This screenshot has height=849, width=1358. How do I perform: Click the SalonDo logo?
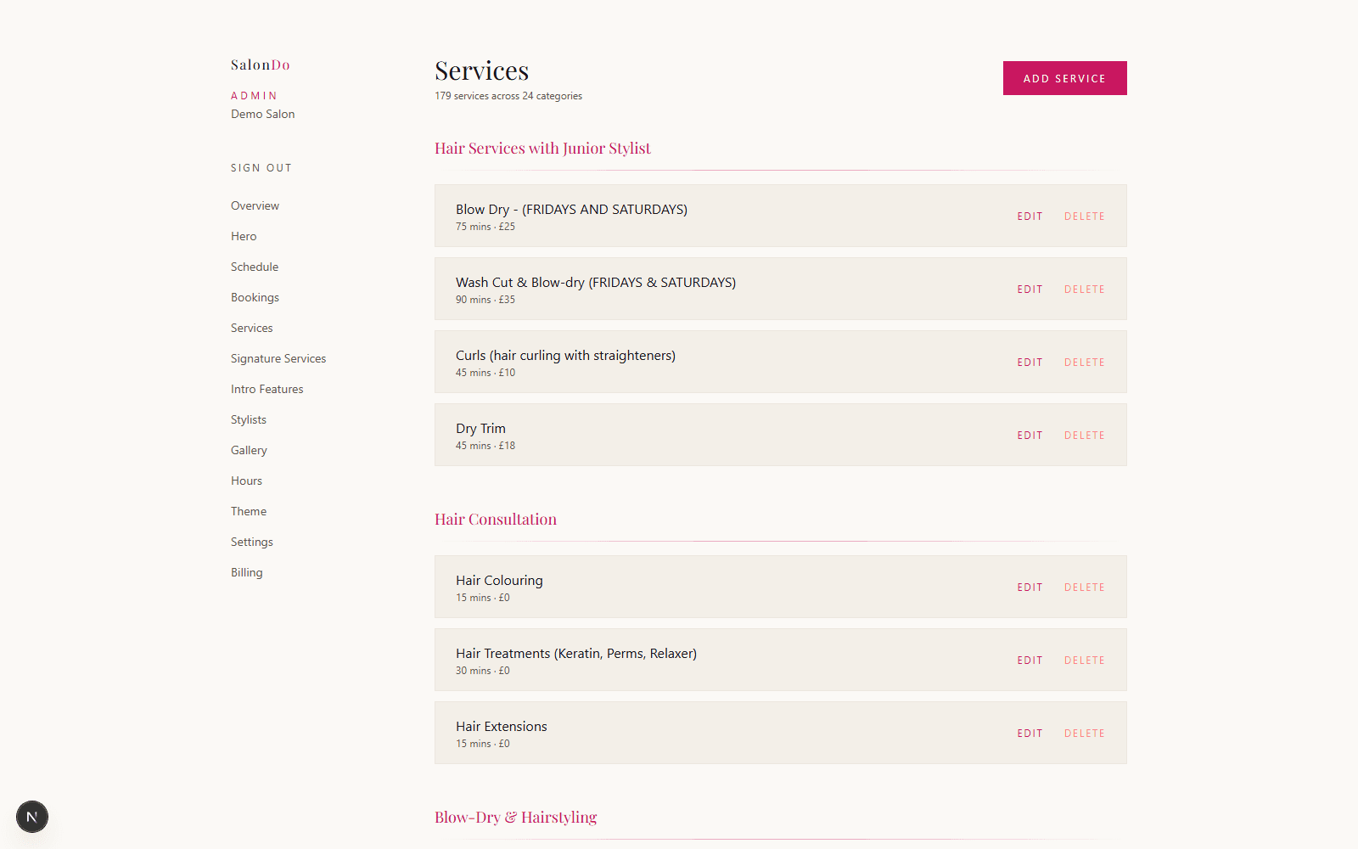pyautogui.click(x=261, y=65)
